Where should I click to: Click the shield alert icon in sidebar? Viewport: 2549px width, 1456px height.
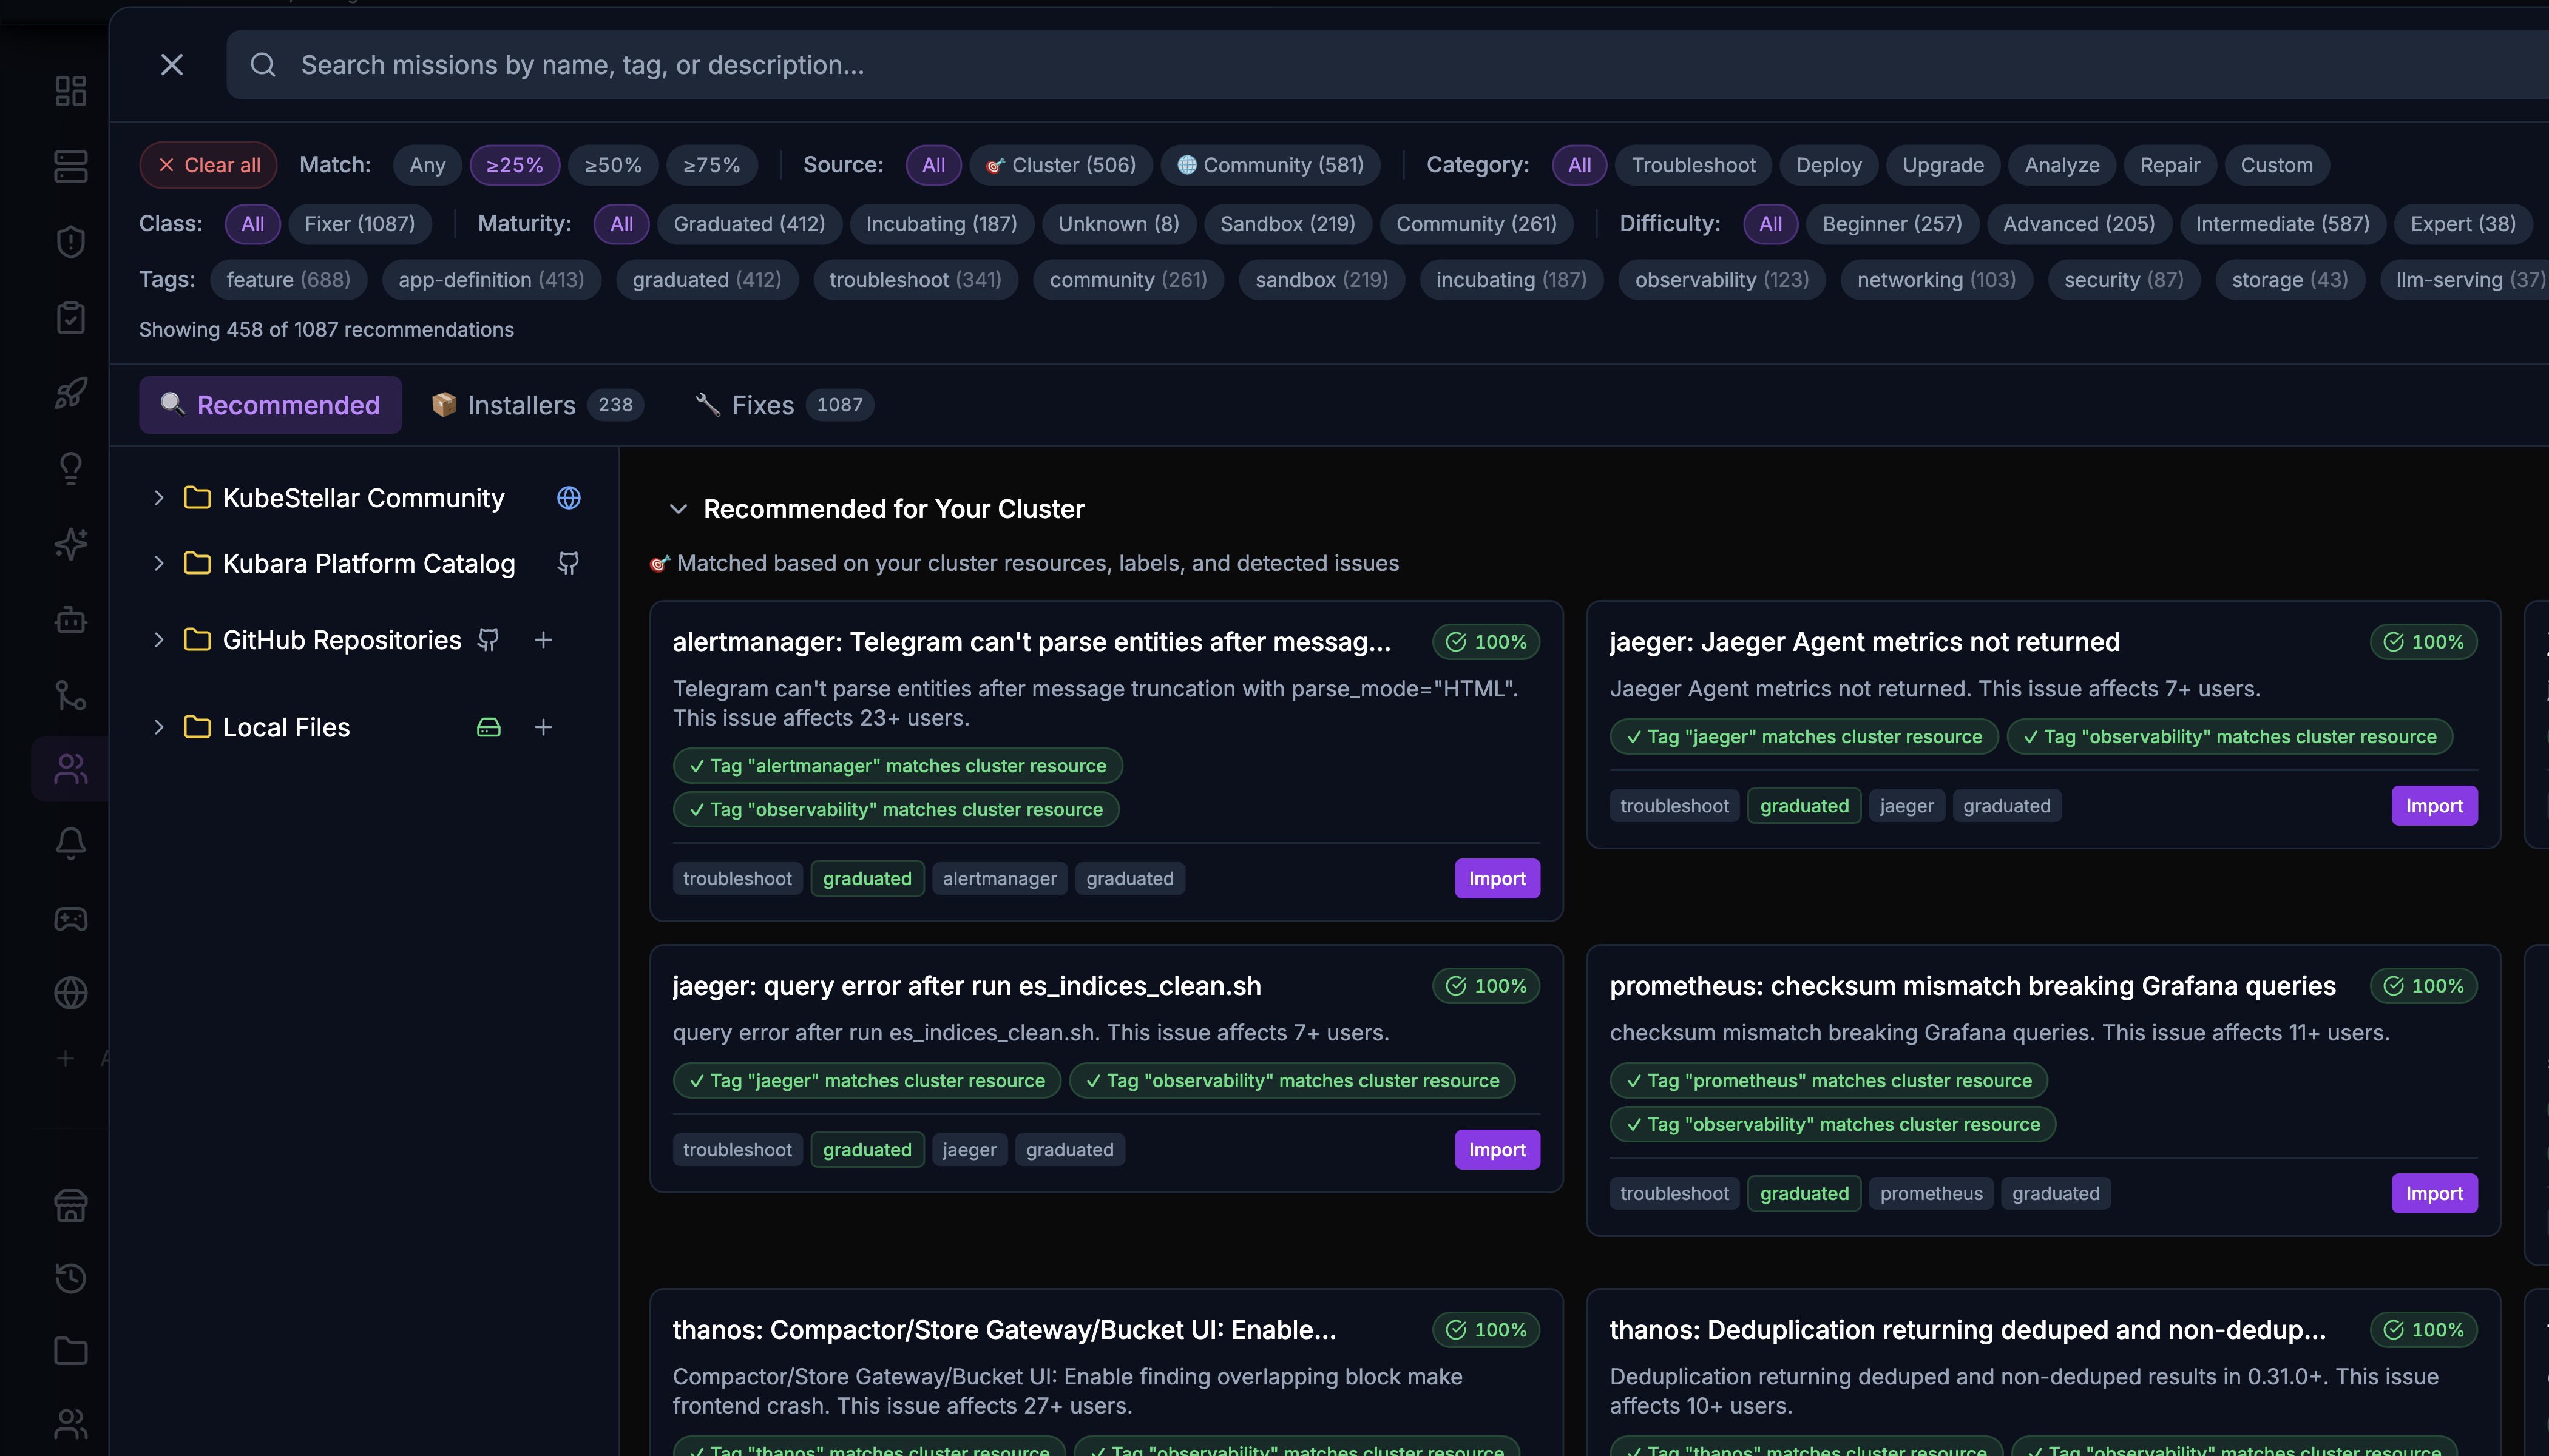click(x=70, y=242)
